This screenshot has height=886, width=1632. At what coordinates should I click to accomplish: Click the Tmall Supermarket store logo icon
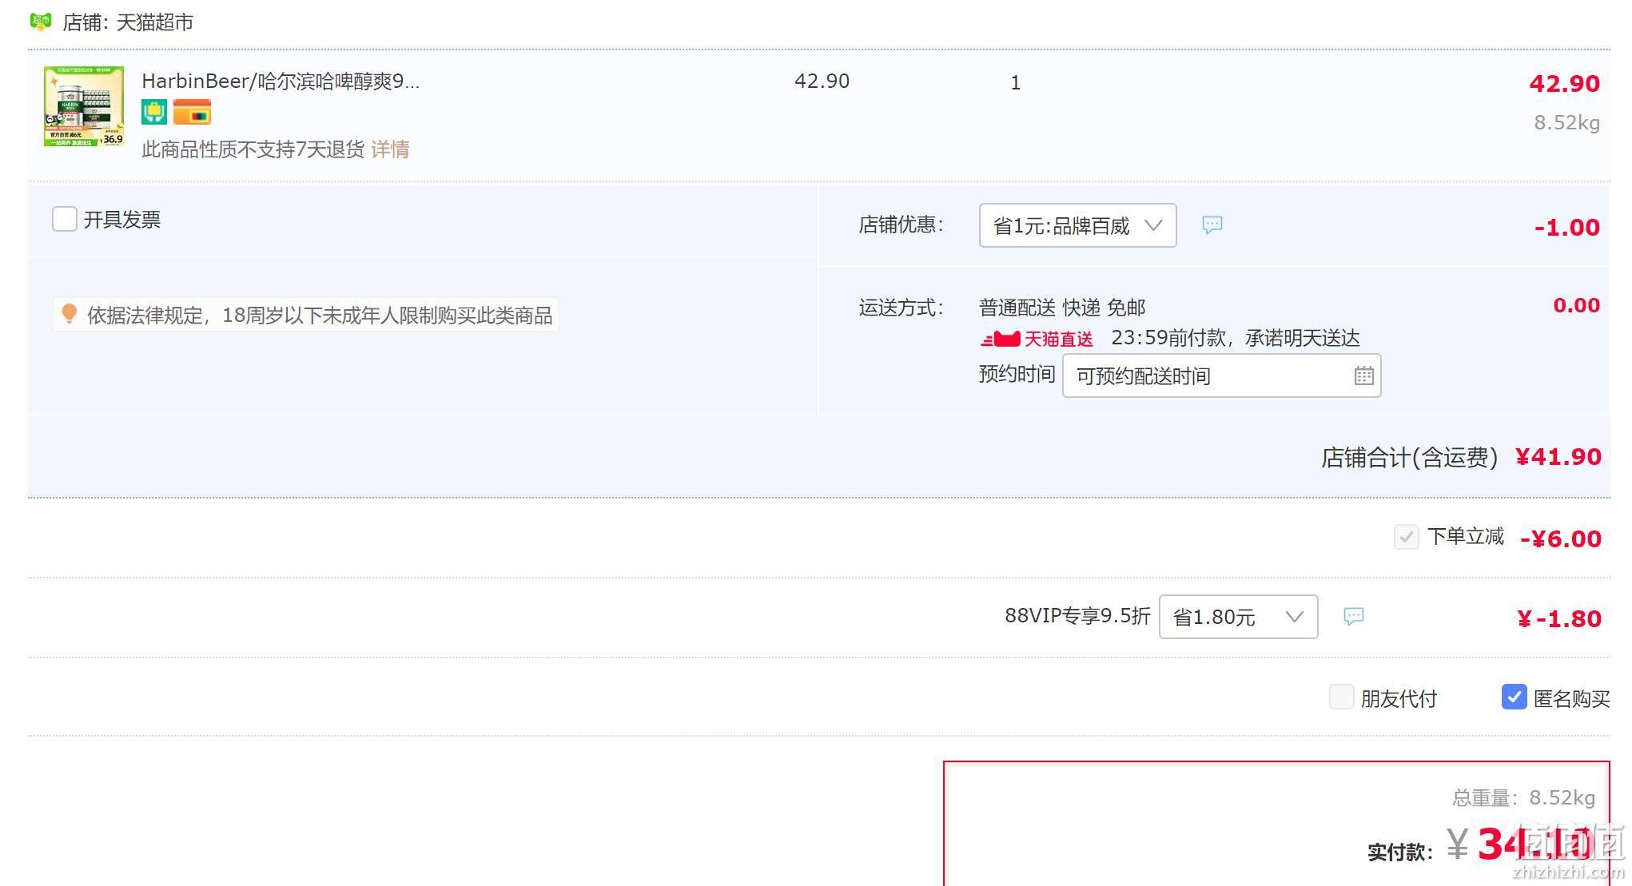click(x=40, y=22)
